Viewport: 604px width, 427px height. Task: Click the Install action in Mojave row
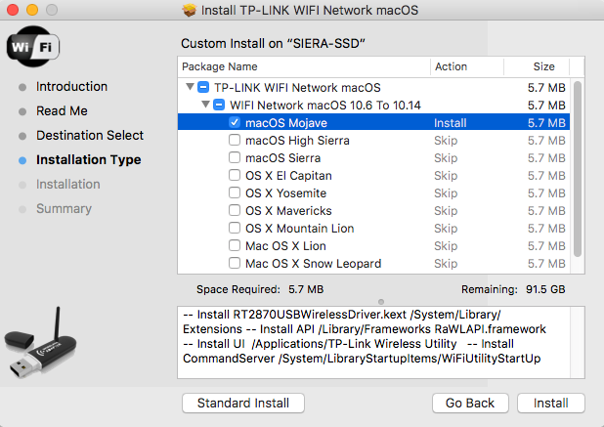(450, 123)
